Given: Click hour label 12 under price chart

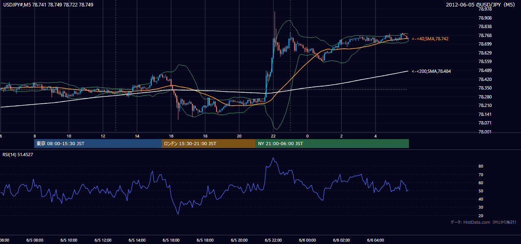Looking at the screenshot, I should 103,136.
